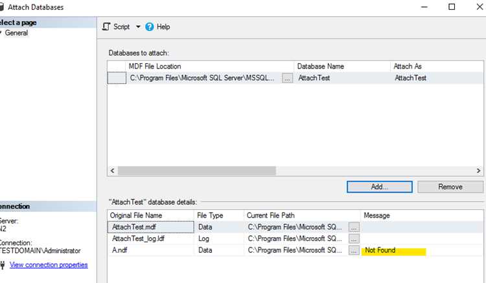Click the Attach As AttachTest cell
This screenshot has height=283, width=486.
pyautogui.click(x=437, y=78)
